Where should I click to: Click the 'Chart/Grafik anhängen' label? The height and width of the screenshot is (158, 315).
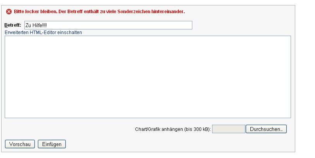[159, 129]
